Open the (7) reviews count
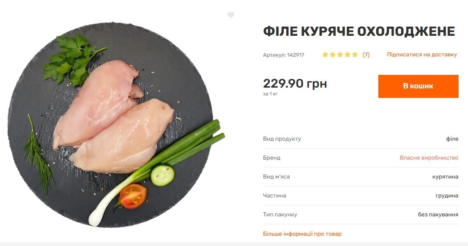This screenshot has width=468, height=246. pos(366,55)
